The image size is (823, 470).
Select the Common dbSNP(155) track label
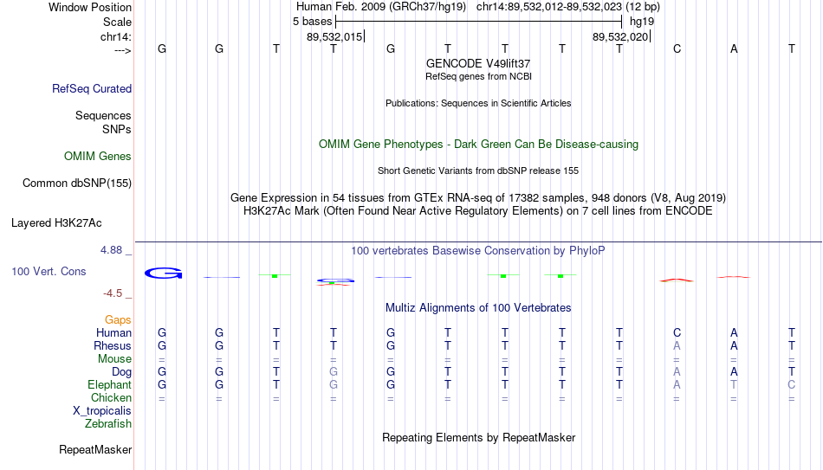pos(77,183)
